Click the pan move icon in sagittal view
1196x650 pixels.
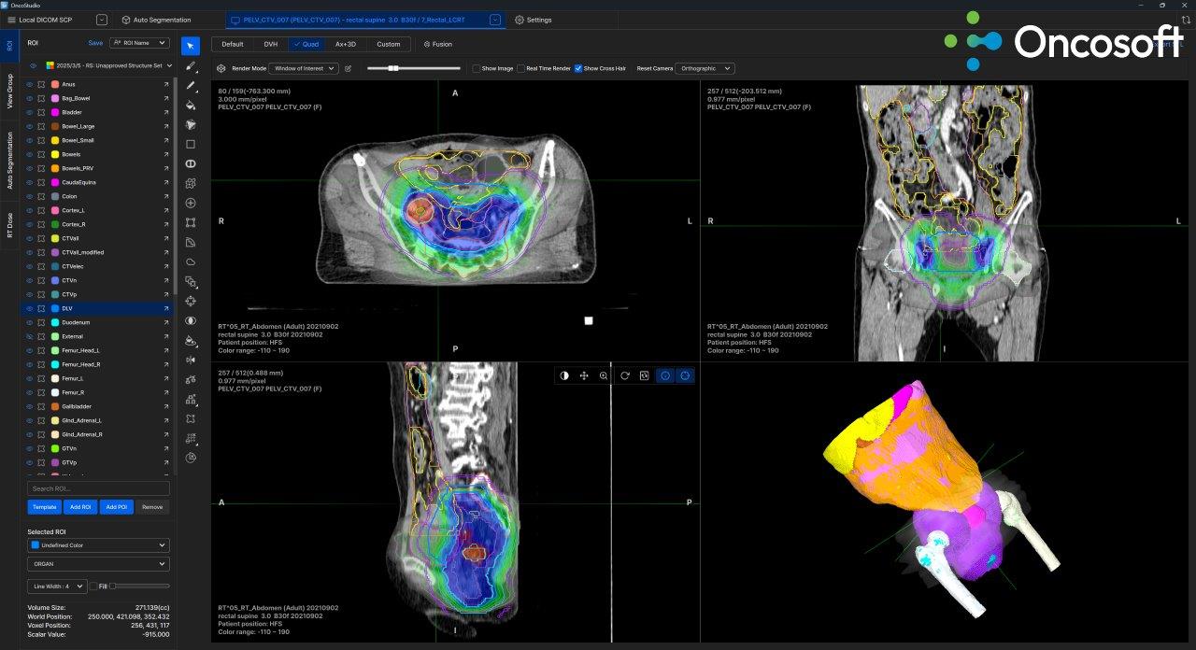584,375
